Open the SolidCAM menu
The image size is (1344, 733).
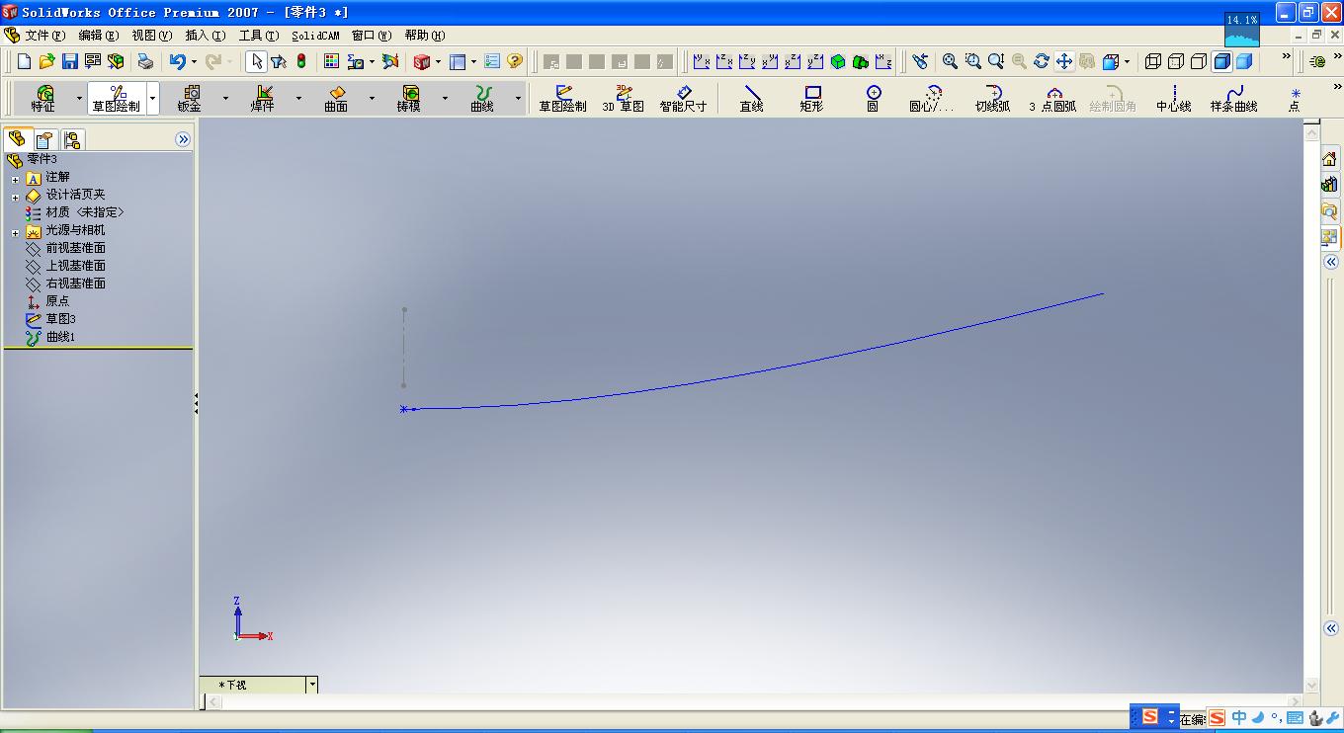(x=315, y=36)
